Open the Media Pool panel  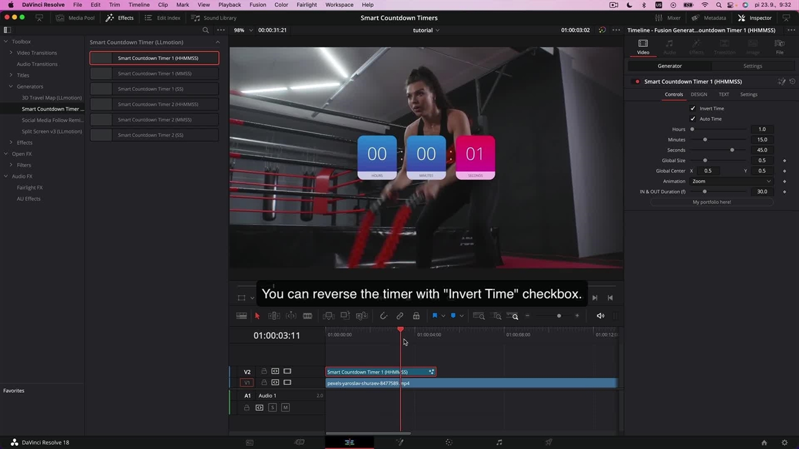pyautogui.click(x=76, y=18)
